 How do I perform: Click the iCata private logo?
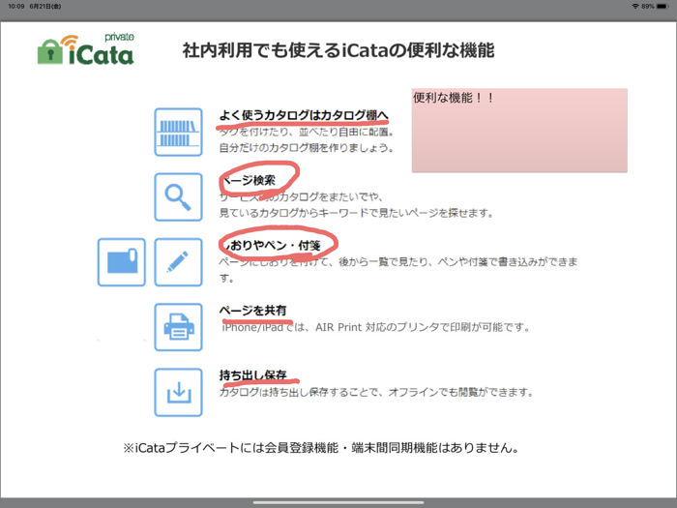86,49
